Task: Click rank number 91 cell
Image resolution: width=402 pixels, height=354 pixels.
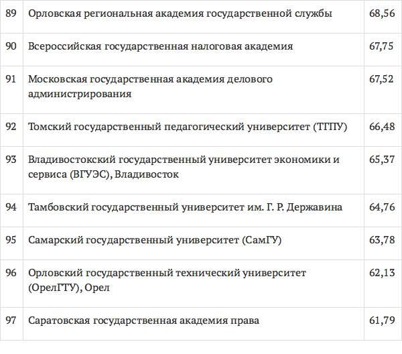Action: (11, 79)
